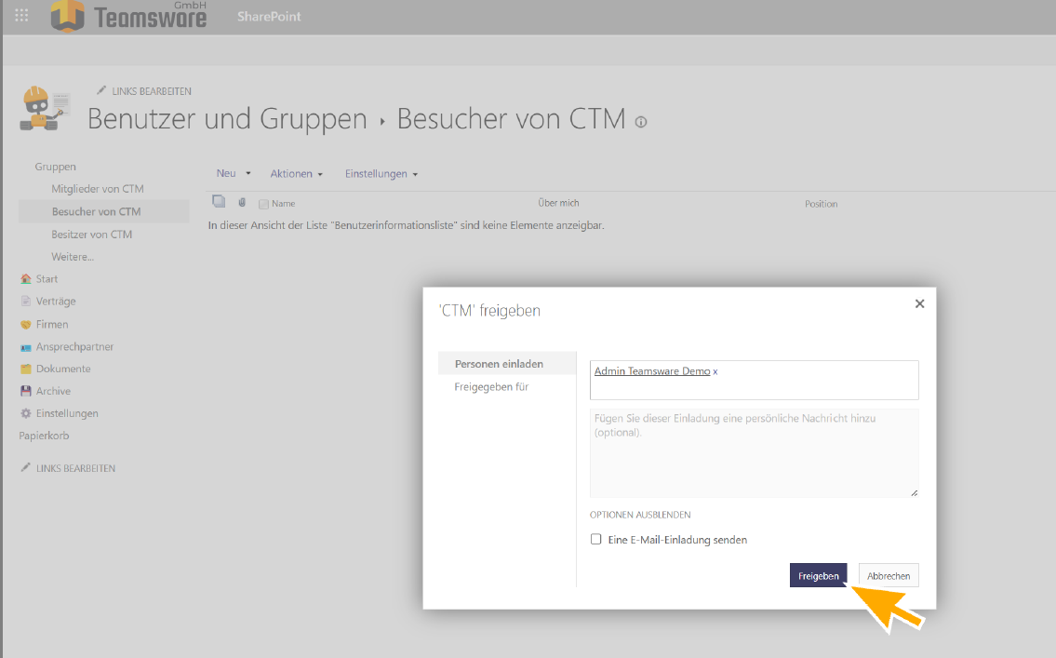Click the Einstellungen gear icon in sidebar
1056x658 pixels.
26,413
